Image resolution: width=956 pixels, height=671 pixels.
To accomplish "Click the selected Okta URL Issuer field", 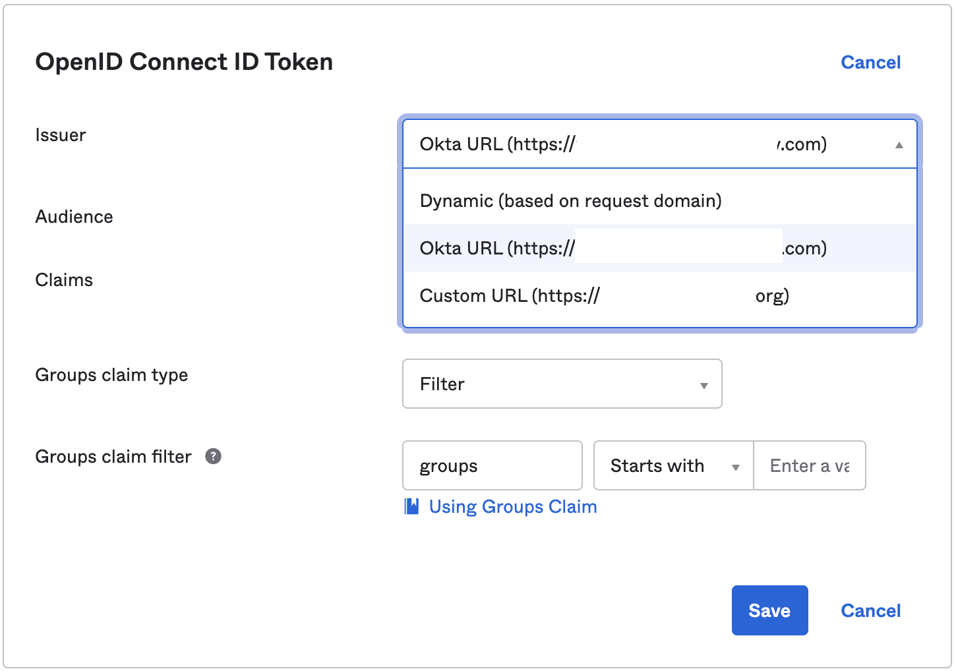I will pos(646,144).
